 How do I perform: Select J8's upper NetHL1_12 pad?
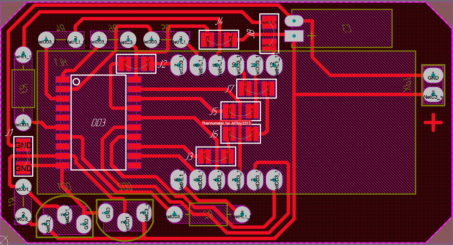269,22
